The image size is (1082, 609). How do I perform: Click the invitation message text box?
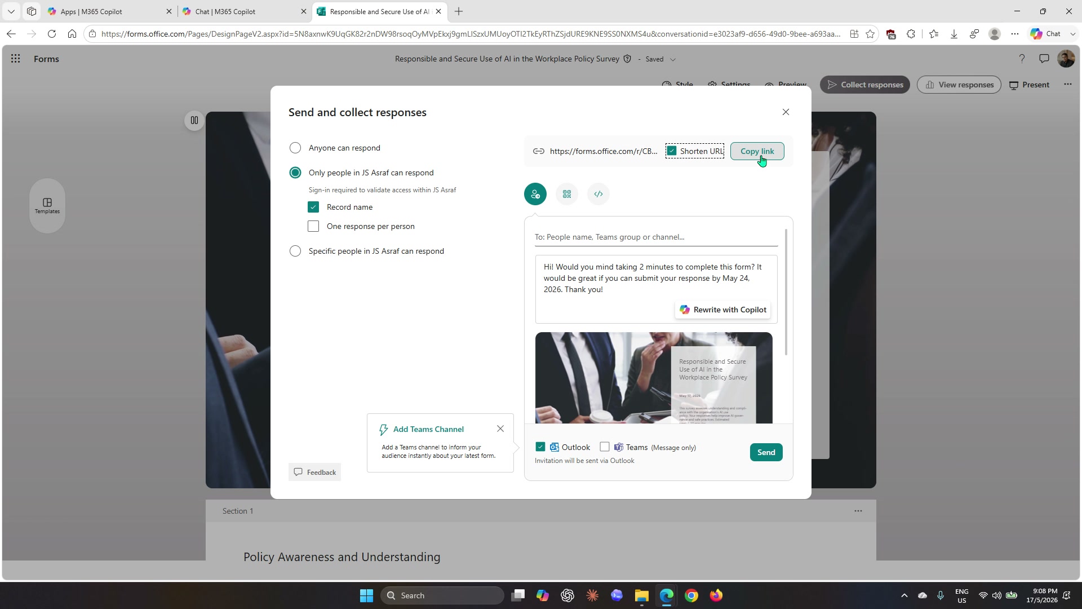pyautogui.click(x=656, y=289)
